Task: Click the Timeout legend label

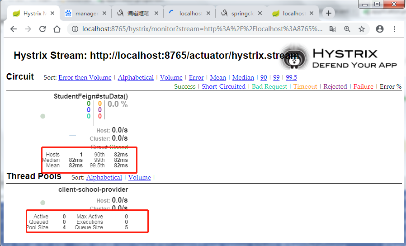Action: 305,86
